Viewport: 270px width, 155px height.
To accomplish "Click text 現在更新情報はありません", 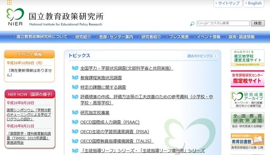I will point(29,73).
